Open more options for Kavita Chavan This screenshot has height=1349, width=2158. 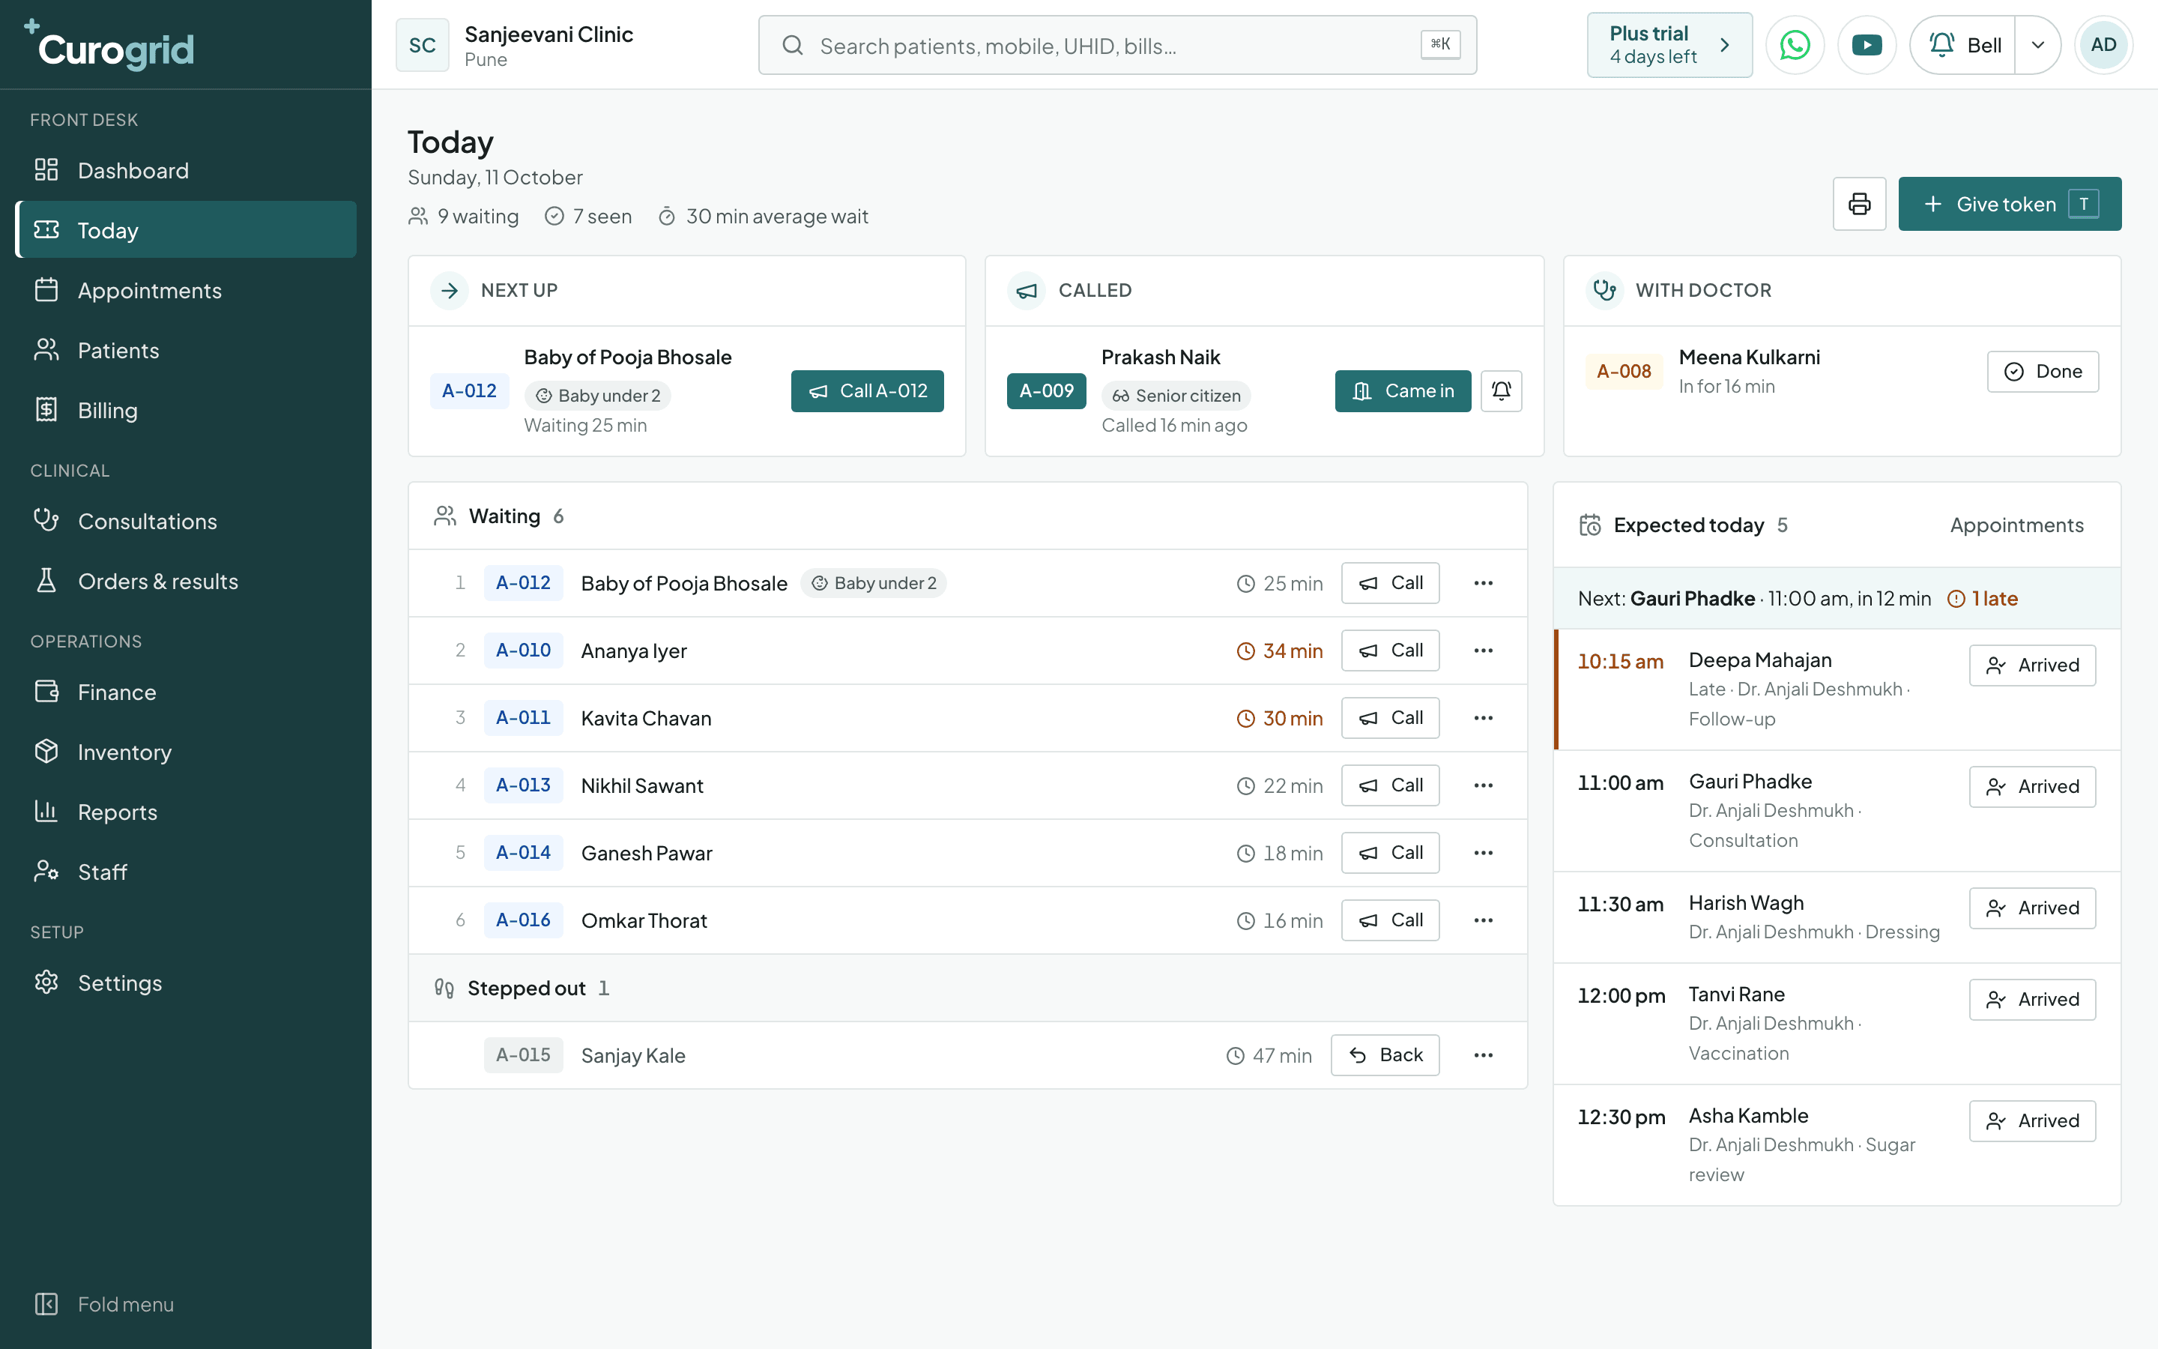[1483, 718]
